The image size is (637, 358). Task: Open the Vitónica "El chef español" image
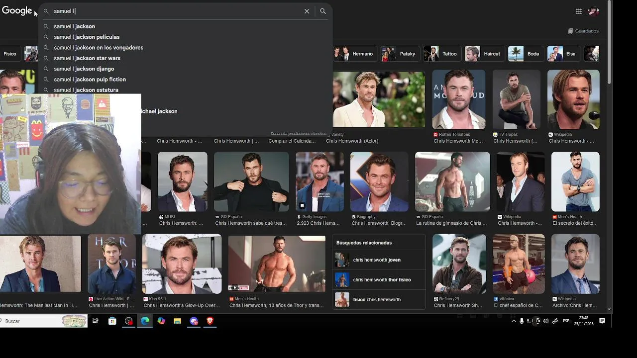(519, 264)
